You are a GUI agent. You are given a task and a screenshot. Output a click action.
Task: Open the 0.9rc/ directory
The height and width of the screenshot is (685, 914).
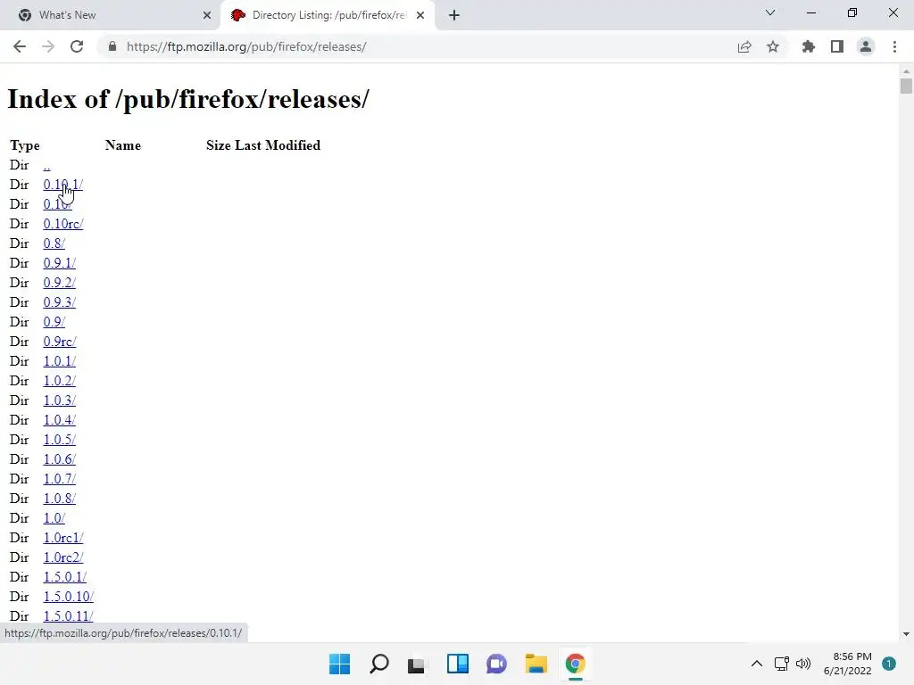[60, 342]
